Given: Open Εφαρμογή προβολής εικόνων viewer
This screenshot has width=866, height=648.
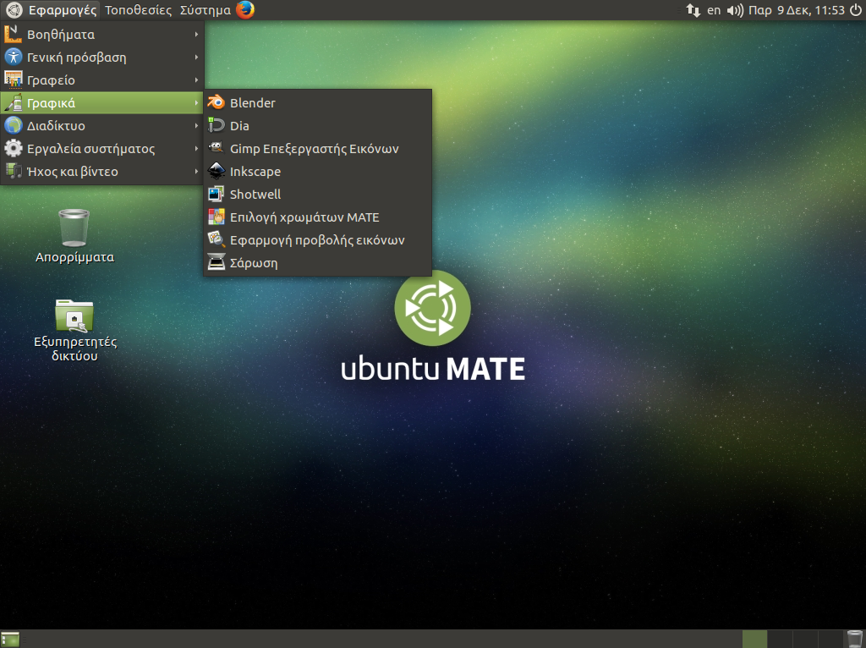Looking at the screenshot, I should pos(316,240).
